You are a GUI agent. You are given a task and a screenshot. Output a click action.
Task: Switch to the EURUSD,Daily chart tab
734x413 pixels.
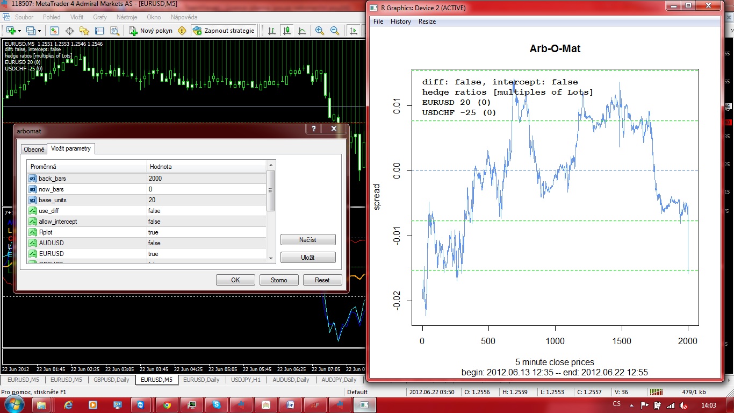tap(202, 380)
